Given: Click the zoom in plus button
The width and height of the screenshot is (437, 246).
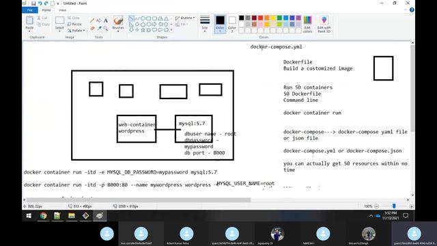Looking at the screenshot, I should click(411, 206).
